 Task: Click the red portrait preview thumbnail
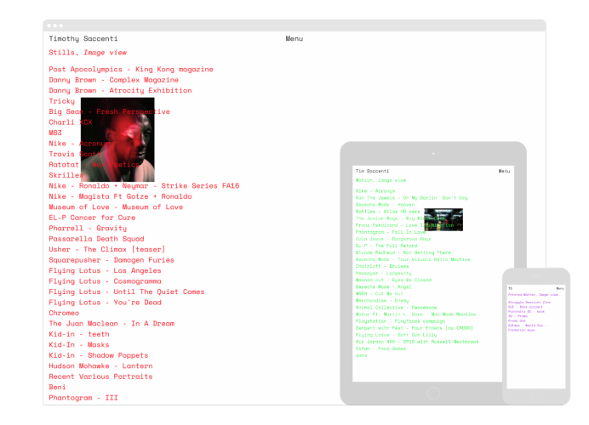[117, 139]
